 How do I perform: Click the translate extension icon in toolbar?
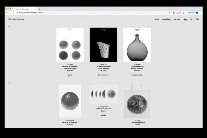tap(177, 13)
